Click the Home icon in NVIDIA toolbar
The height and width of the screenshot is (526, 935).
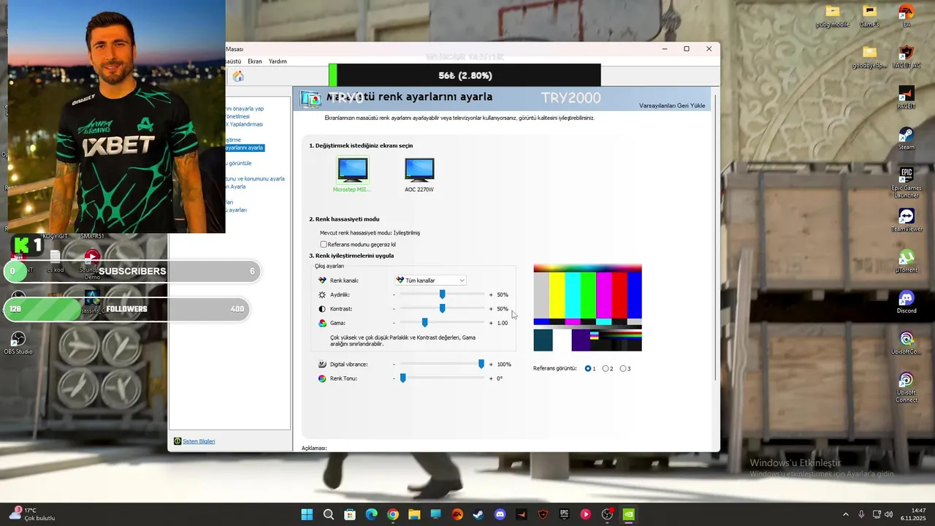[238, 77]
